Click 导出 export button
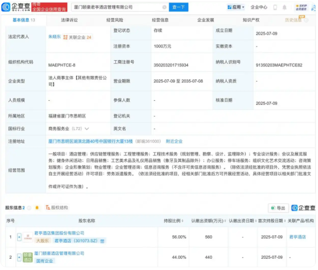The image size is (318, 270). 278,208
